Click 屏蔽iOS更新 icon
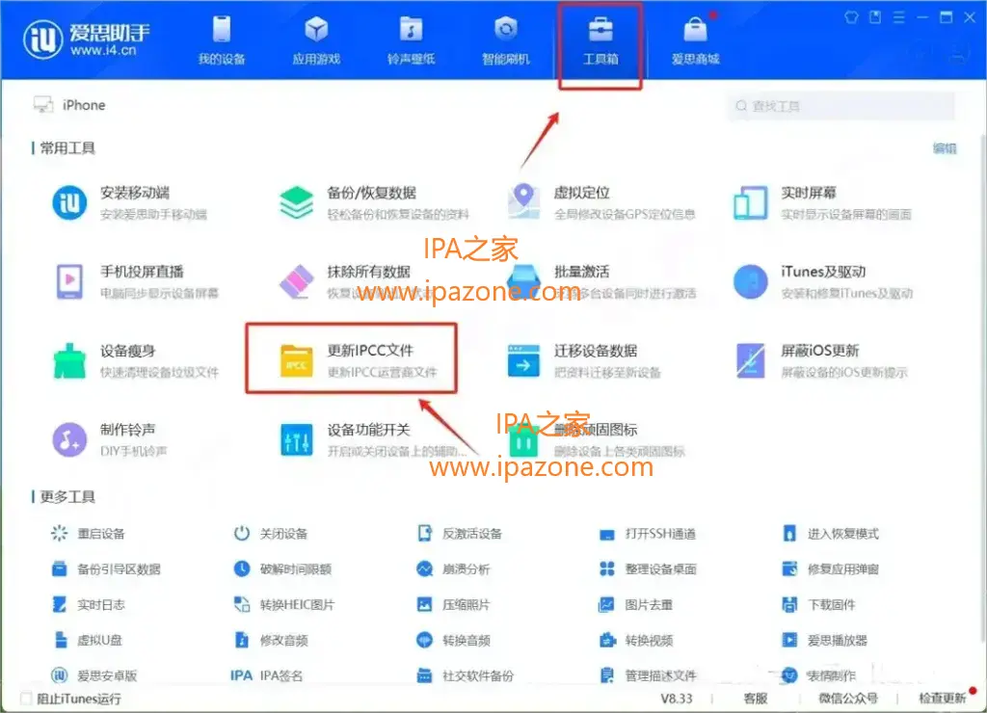This screenshot has height=713, width=987. (750, 360)
